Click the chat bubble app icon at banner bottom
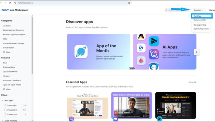 click(154, 66)
